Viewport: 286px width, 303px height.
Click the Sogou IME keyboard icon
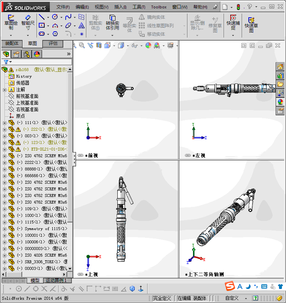[x=264, y=286]
